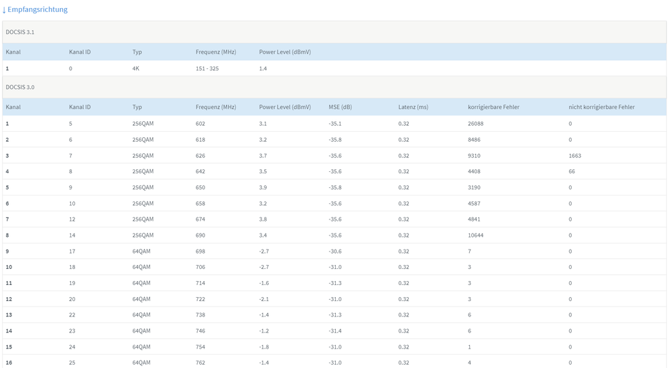Select the power level value -1.8

point(264,347)
